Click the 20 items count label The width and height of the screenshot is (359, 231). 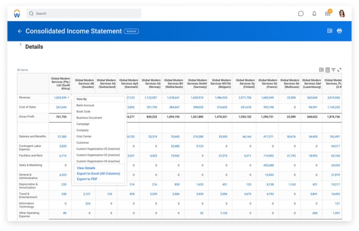[x=22, y=70]
